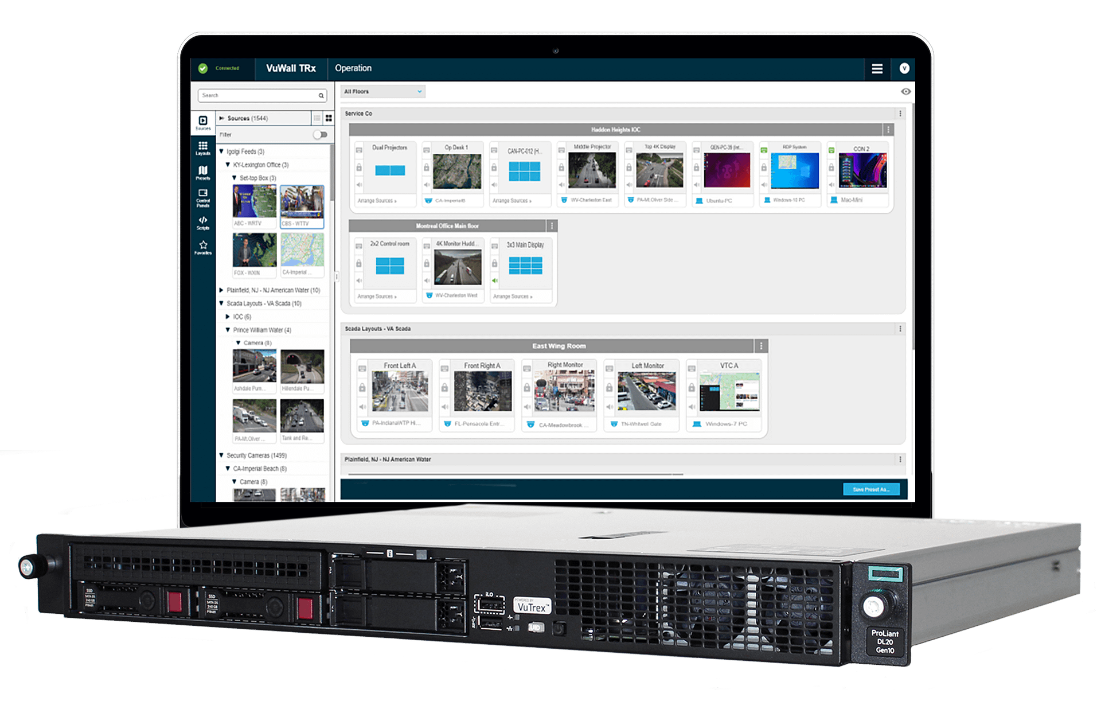Screen dimensions: 1101x705
Task: Click horizontal scrollbar under Plainfield section
Action: 515,474
